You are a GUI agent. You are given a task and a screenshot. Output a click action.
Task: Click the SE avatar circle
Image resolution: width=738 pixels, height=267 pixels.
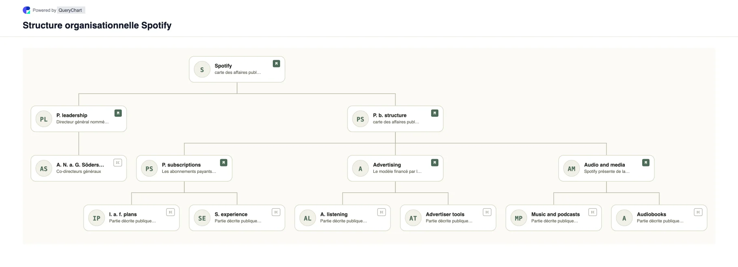click(x=202, y=218)
